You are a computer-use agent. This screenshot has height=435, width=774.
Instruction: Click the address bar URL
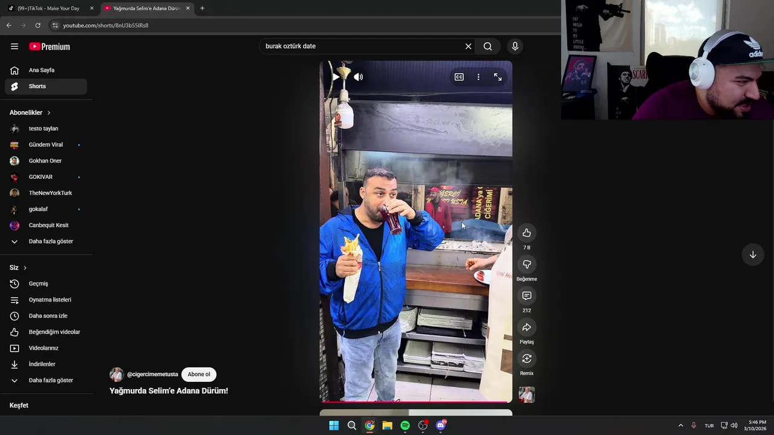[x=106, y=25]
